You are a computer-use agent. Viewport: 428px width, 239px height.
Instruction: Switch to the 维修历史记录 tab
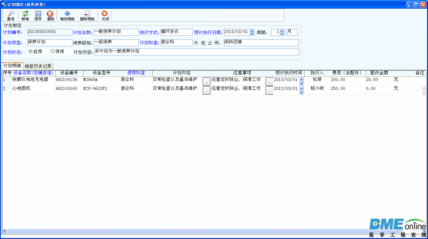[38, 66]
